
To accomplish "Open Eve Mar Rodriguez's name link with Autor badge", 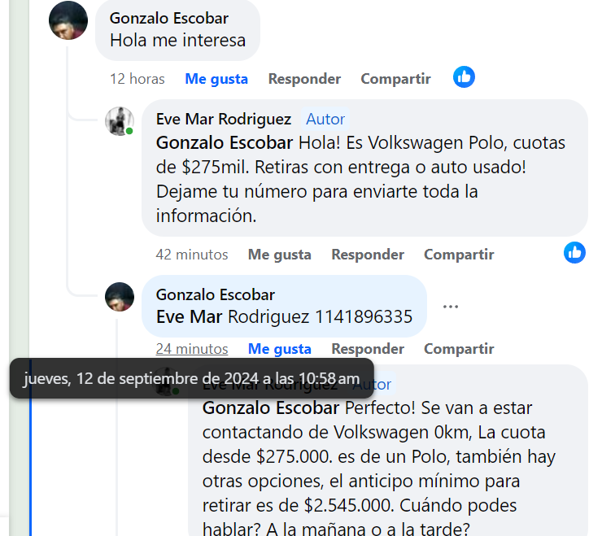I will click(224, 119).
